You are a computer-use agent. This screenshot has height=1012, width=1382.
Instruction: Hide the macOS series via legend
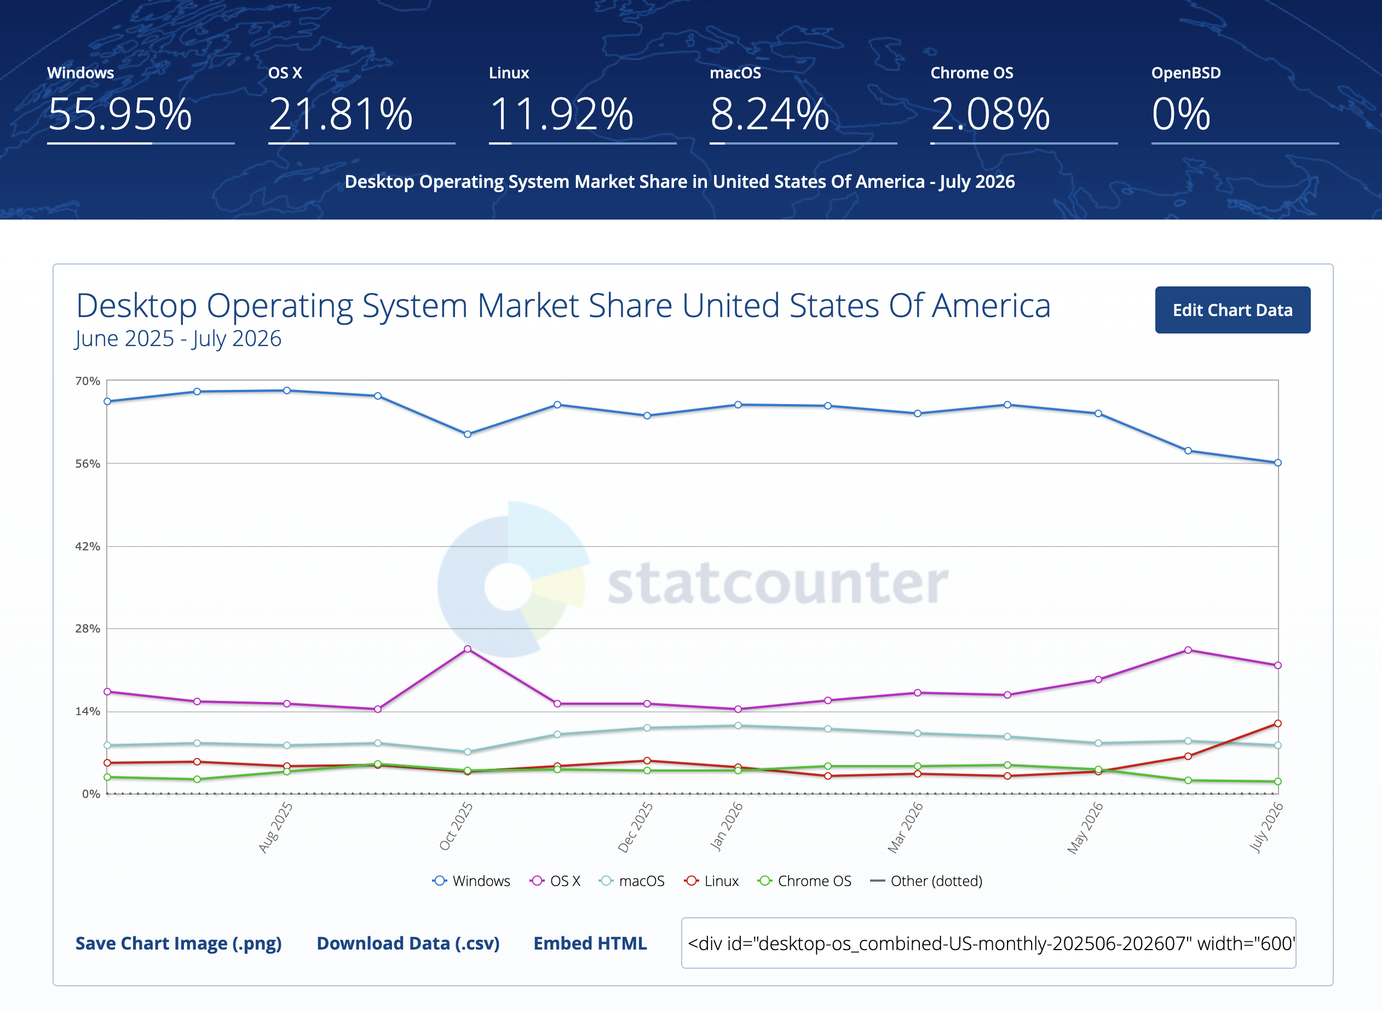[x=631, y=881]
